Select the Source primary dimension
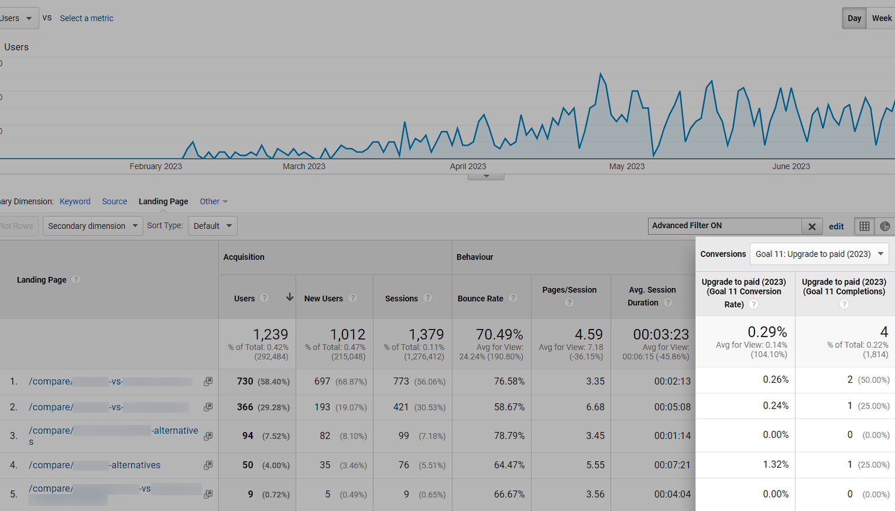The height and width of the screenshot is (511, 895). coord(115,201)
